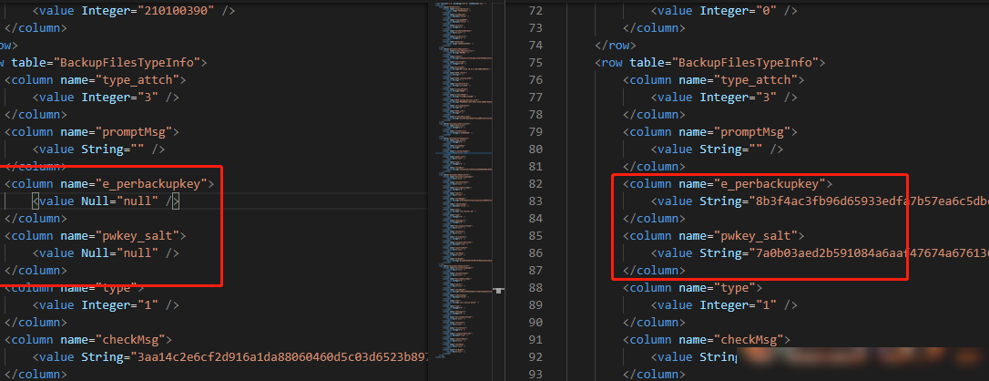Click closing row tag on line 74
The height and width of the screenshot is (381, 989).
[x=616, y=46]
